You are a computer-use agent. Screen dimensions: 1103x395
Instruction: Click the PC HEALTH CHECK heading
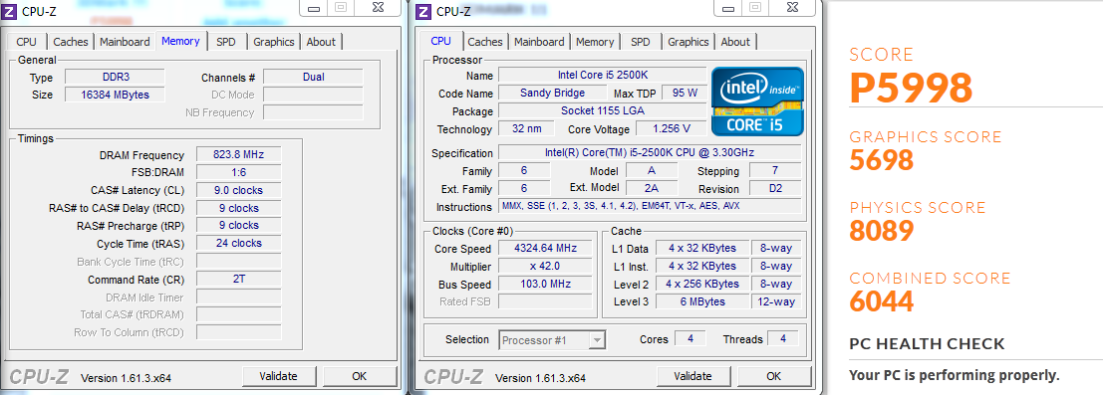[928, 343]
